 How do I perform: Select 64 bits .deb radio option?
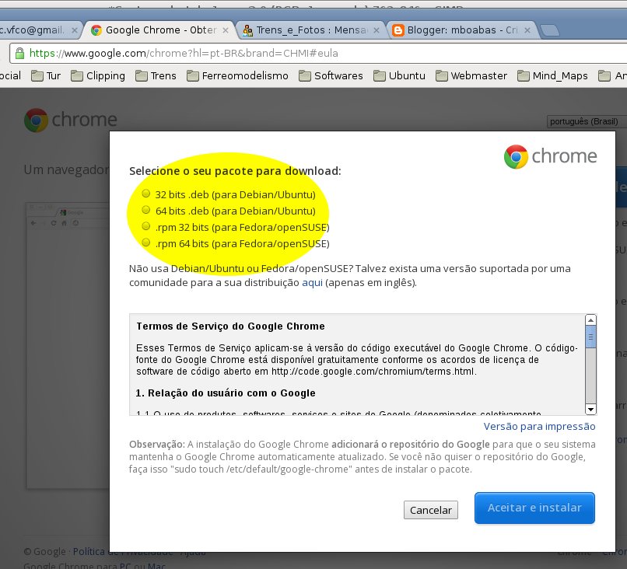coord(146,210)
